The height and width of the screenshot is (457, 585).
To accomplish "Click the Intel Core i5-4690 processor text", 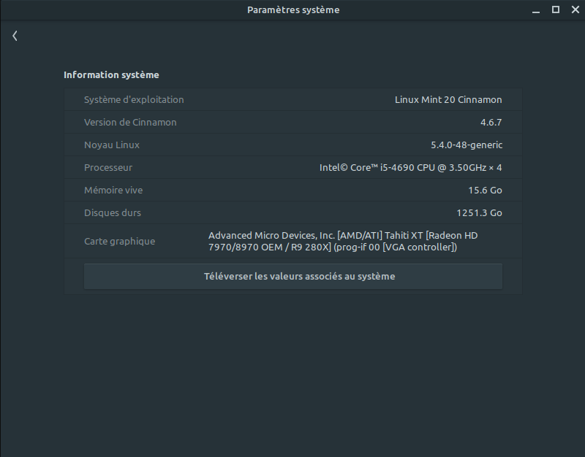I will coord(410,168).
